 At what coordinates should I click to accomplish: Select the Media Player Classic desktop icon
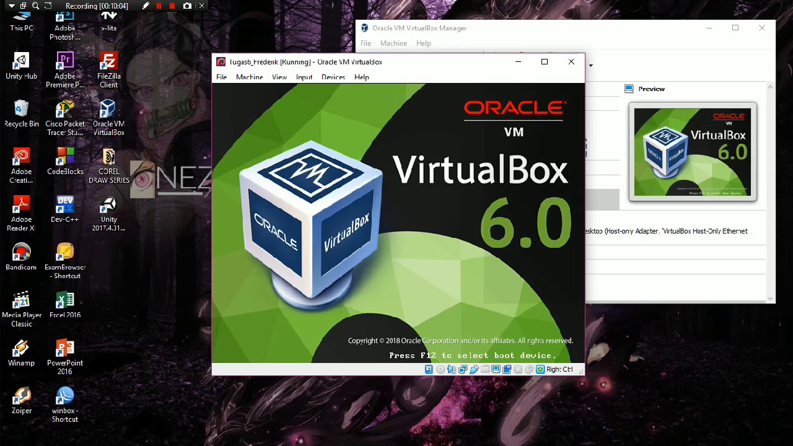pos(21,309)
